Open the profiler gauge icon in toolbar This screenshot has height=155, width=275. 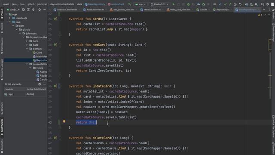point(198,4)
